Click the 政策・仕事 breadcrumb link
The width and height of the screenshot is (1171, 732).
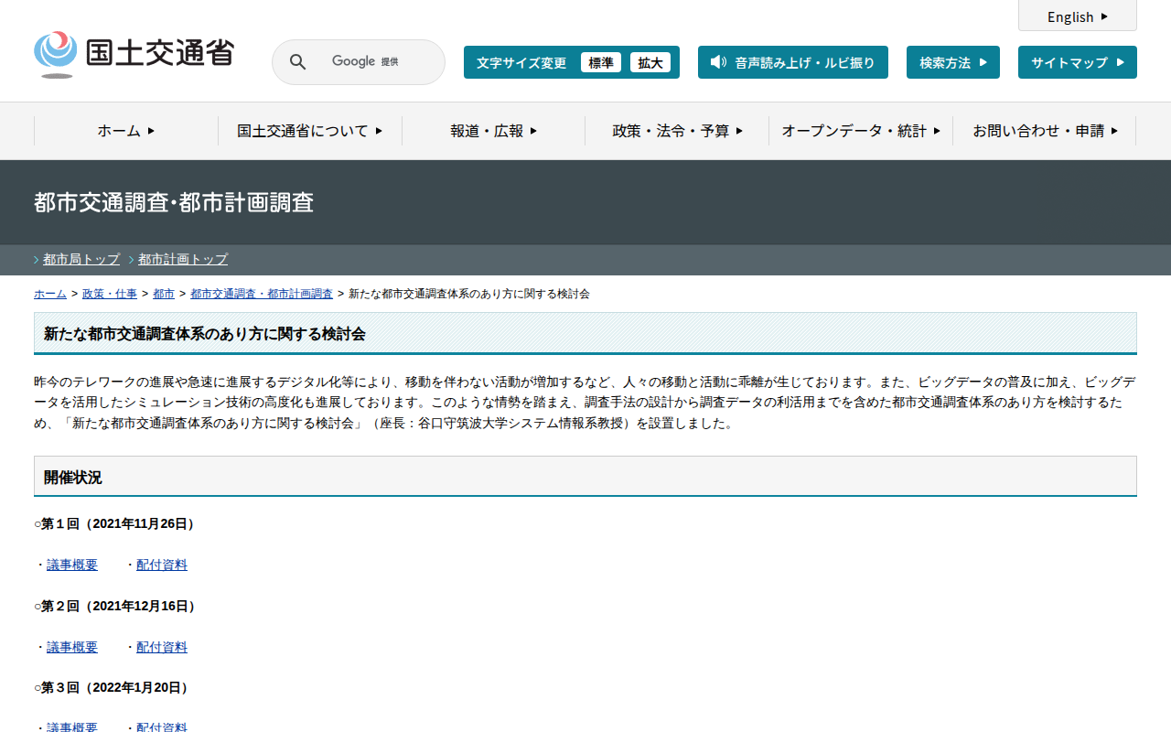[110, 294]
